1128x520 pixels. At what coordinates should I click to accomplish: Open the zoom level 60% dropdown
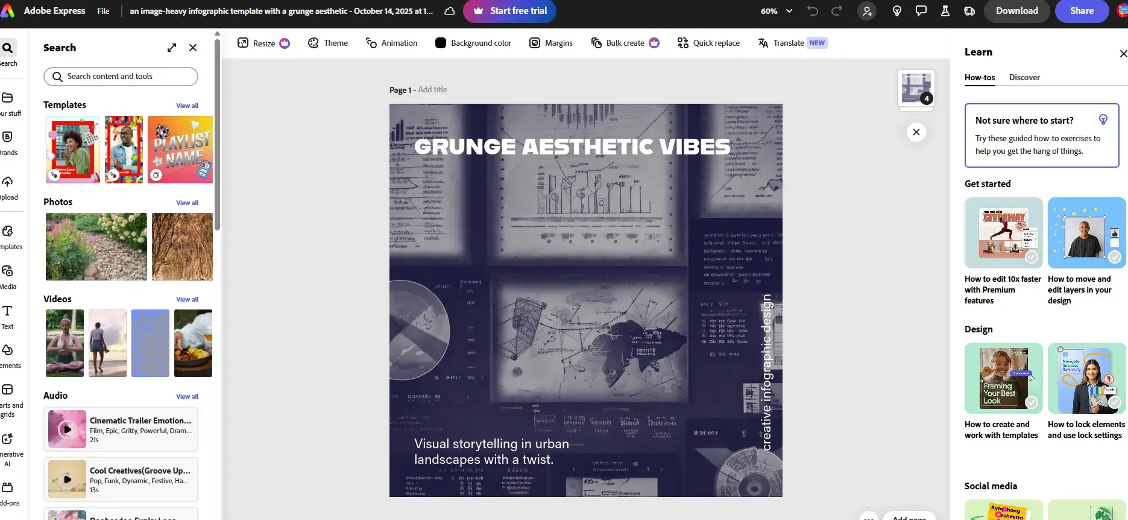point(777,11)
